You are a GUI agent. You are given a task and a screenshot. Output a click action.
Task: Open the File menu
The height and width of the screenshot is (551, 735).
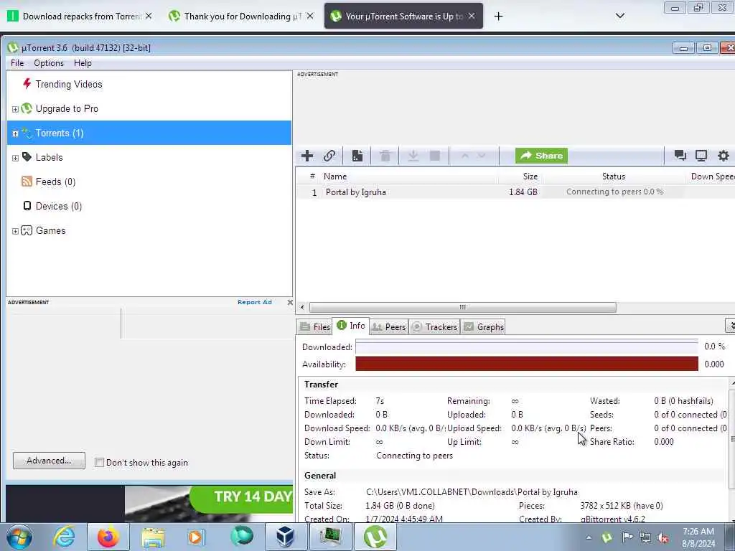17,63
